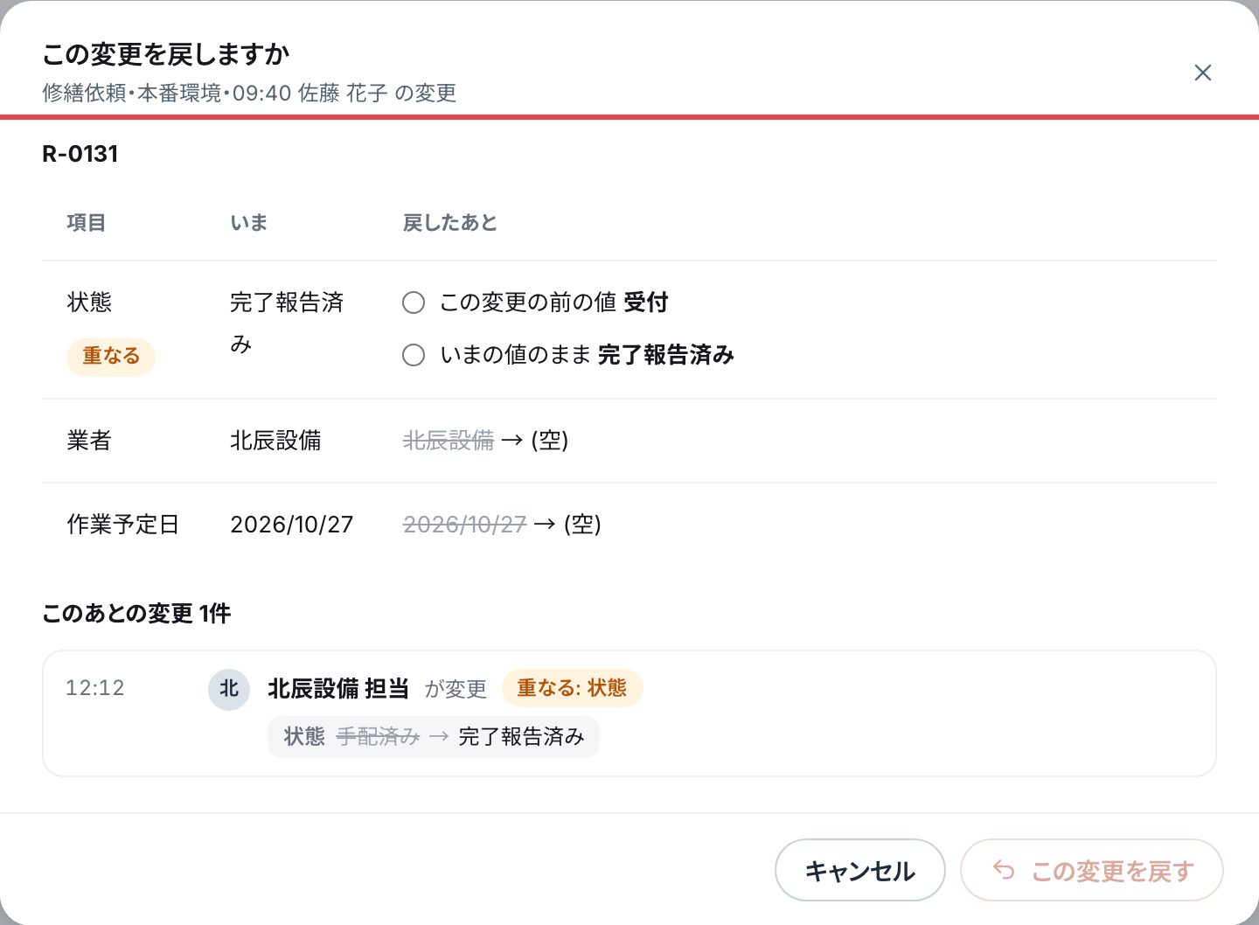
Task: Select radio 'いまの値のまま 完了報告済み'
Action: point(414,355)
